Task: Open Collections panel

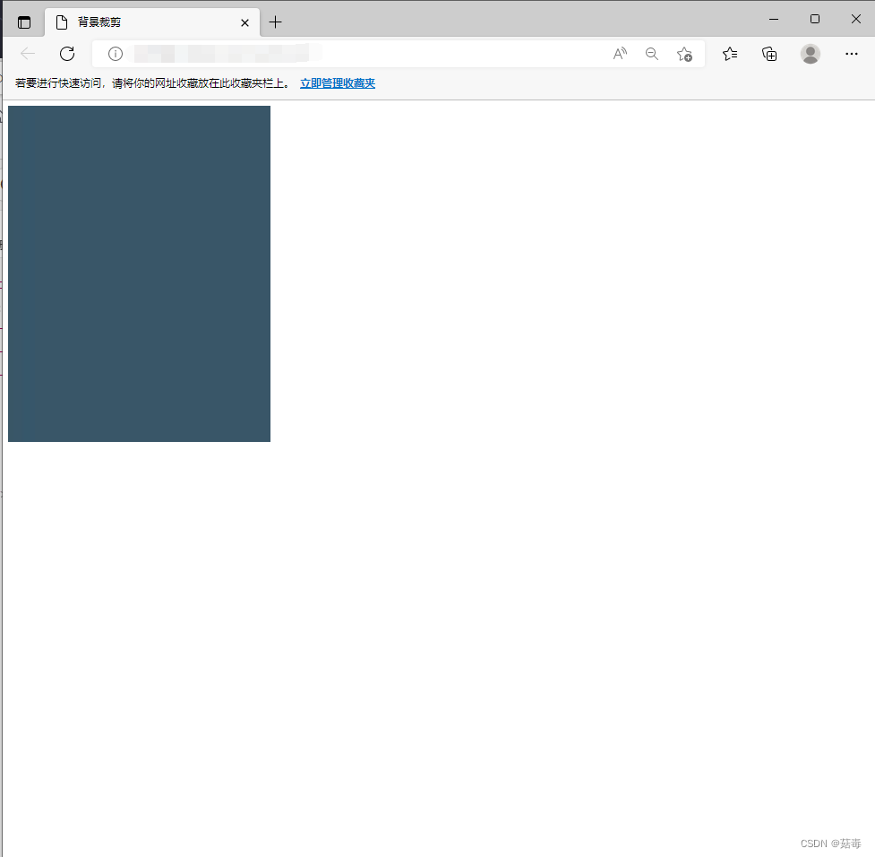Action: 769,54
